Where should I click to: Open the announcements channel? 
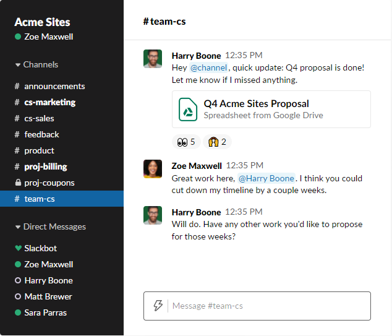[x=62, y=86]
